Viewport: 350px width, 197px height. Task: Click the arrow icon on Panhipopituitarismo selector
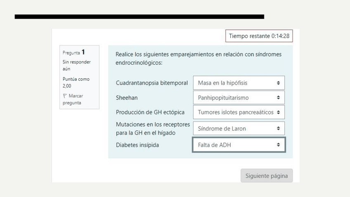(278, 98)
